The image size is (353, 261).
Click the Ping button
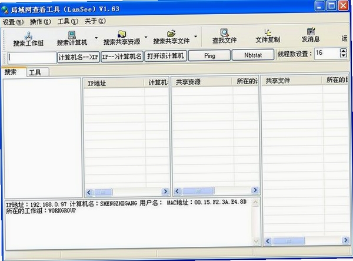(209, 55)
